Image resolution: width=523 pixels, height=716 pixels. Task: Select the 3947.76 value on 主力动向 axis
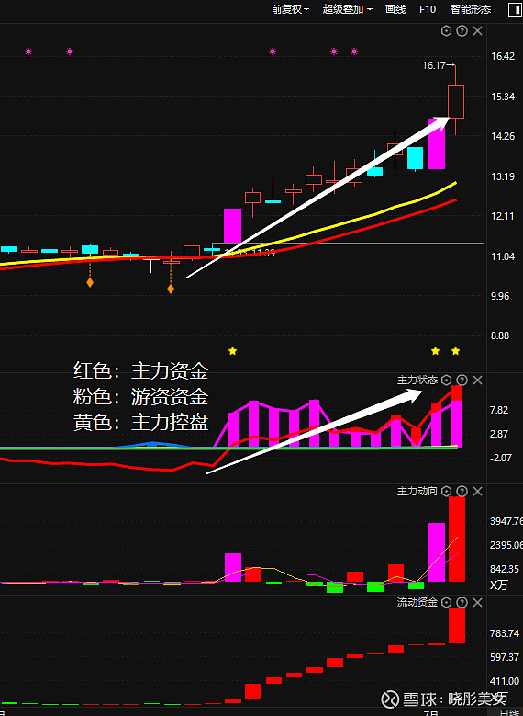[x=506, y=521]
